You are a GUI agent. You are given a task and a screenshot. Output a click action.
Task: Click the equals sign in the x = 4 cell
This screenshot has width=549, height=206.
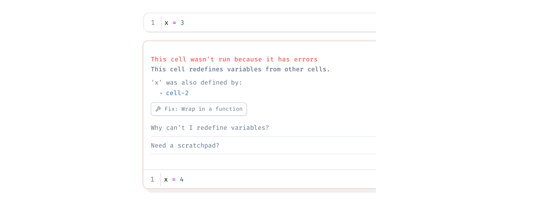[174, 179]
